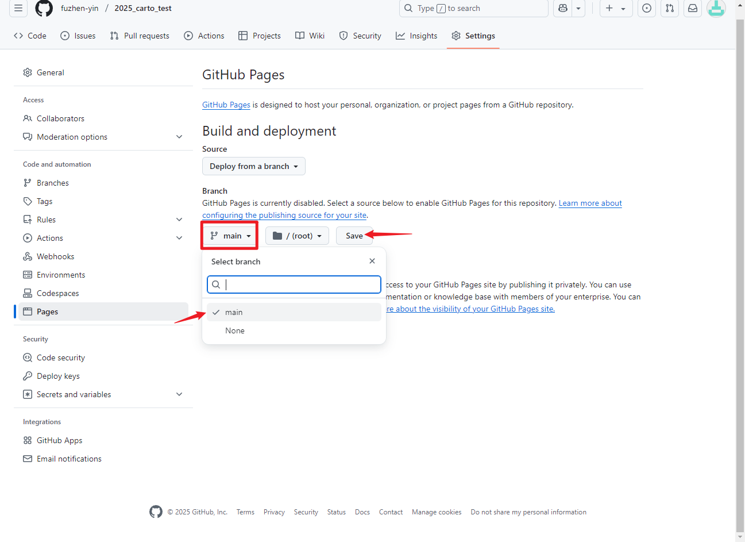Open Codespaces in sidebar
This screenshot has height=542, width=745.
coord(103,293)
